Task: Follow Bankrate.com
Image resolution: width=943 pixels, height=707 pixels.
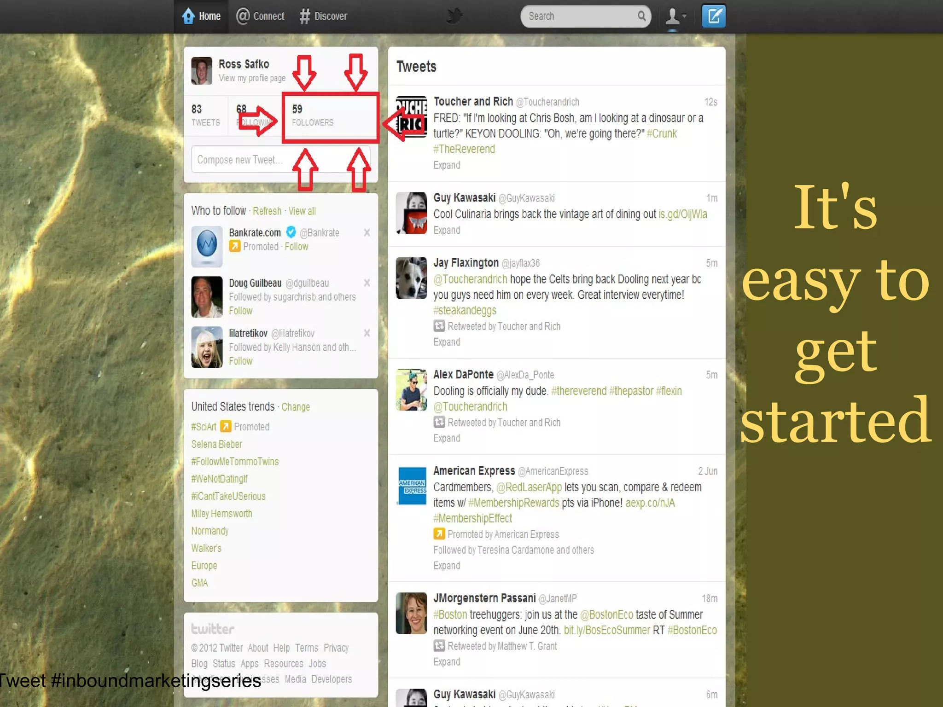Action: coord(297,247)
